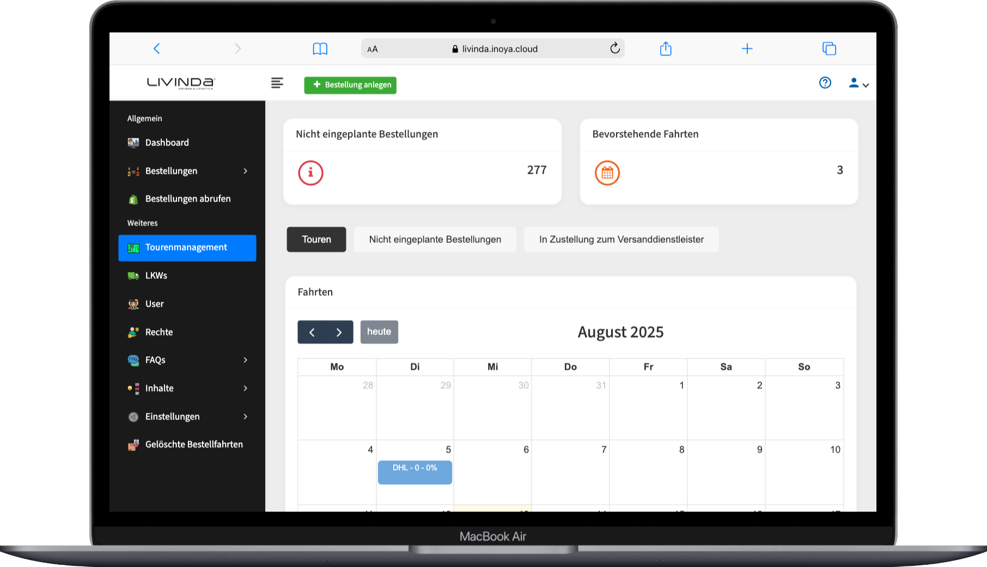The height and width of the screenshot is (567, 987).
Task: Switch to In Zustellung zum Versanddienstleister tab
Action: 622,240
